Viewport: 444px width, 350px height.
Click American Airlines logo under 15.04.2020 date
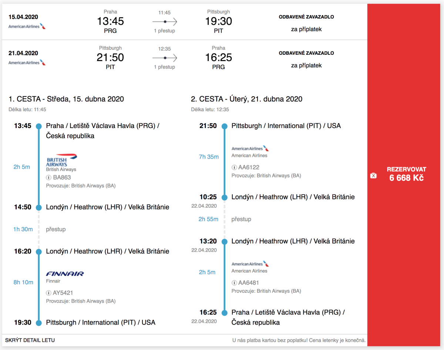(x=27, y=26)
